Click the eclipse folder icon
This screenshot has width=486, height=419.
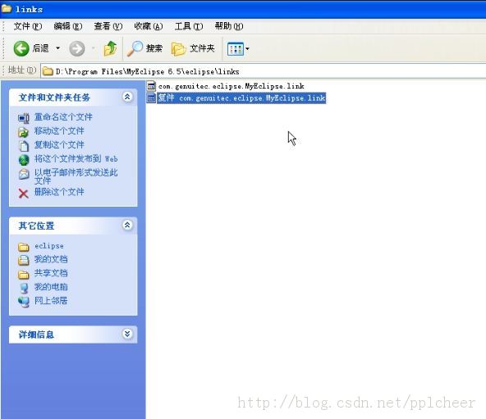24,247
